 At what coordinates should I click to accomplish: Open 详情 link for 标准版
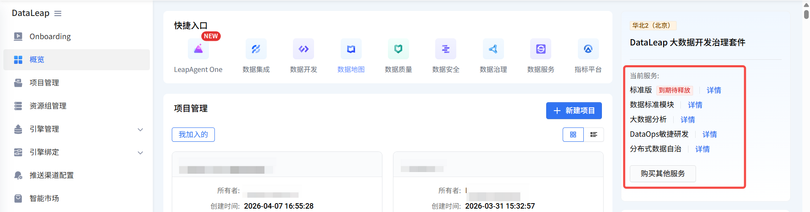click(x=714, y=90)
